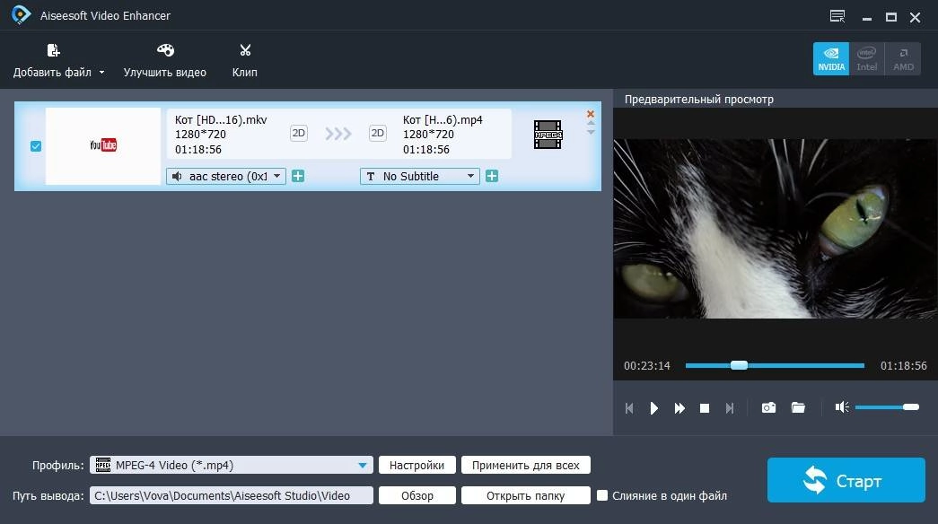
Task: Open the No Subtitle dropdown
Action: 420,176
